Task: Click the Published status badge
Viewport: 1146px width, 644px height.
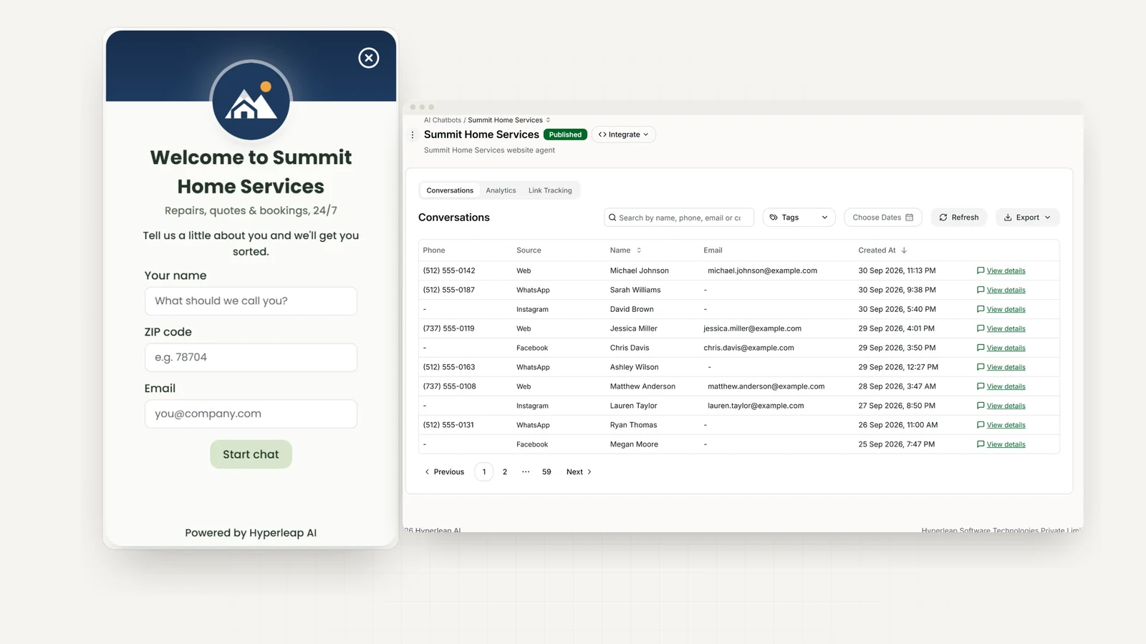Action: [565, 135]
